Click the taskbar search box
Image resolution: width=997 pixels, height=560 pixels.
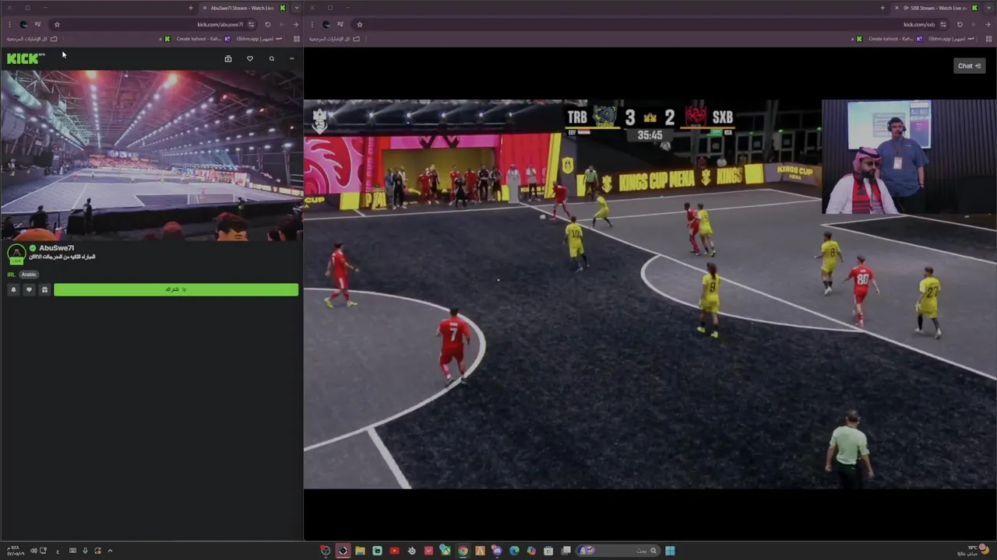click(x=618, y=551)
